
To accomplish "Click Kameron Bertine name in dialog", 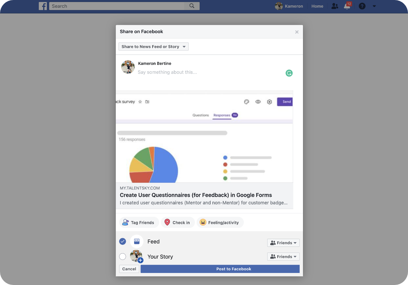I will point(155,63).
